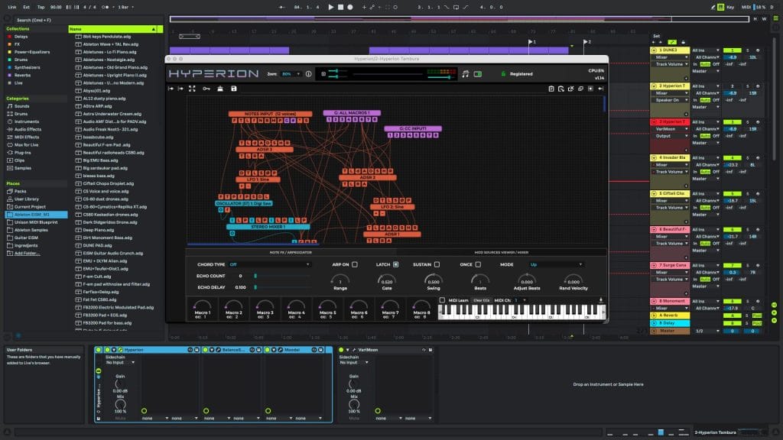Open the Hyperion info icon next to Zoom
The height and width of the screenshot is (440, 783).
[x=309, y=74]
